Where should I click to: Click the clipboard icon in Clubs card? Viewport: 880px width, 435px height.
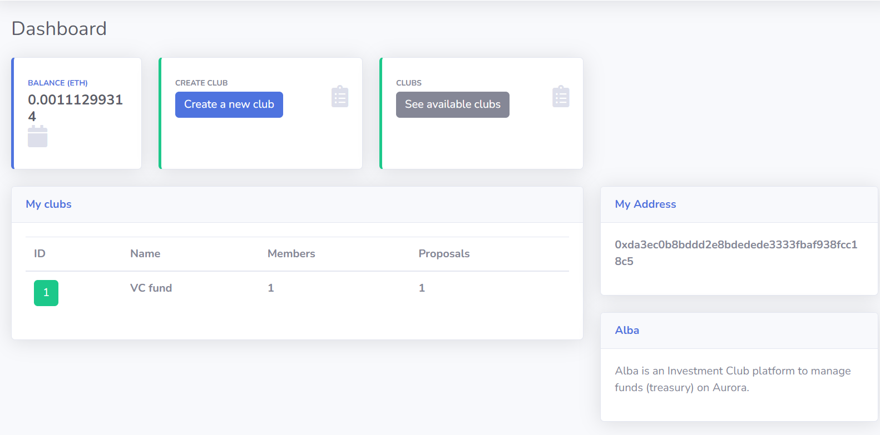[x=561, y=97]
